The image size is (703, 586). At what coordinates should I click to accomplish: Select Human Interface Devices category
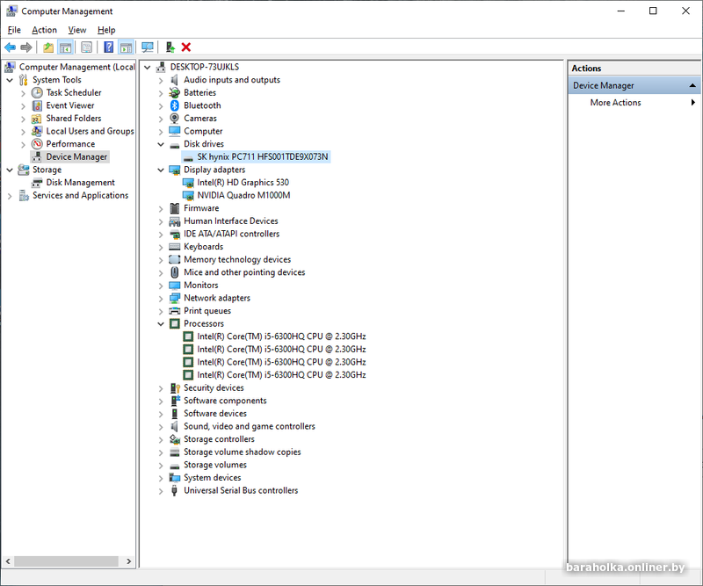231,221
